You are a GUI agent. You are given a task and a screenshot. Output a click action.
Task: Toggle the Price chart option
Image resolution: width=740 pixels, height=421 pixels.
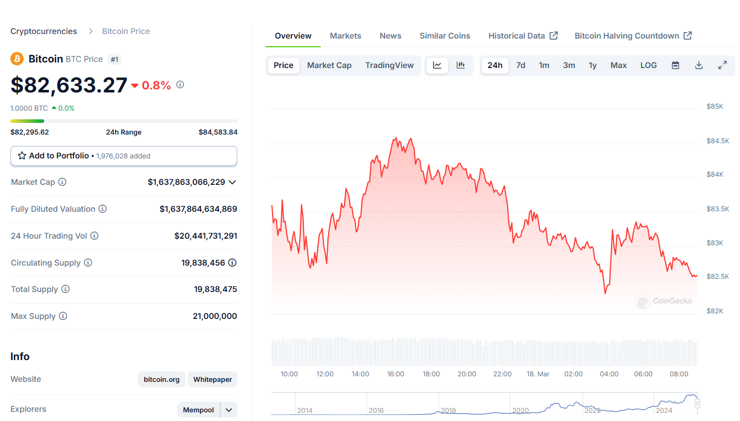283,65
